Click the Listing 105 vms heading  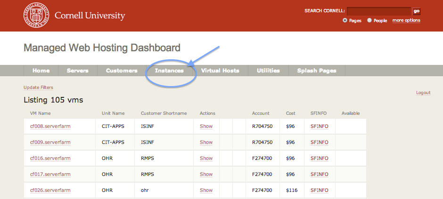(53, 100)
